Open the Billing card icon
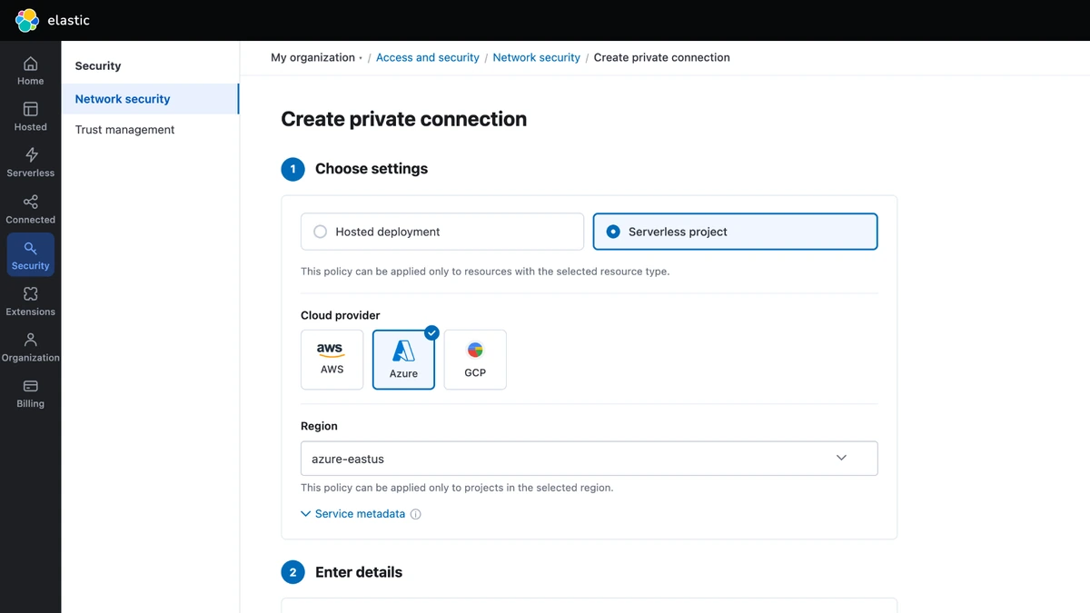 click(x=30, y=386)
